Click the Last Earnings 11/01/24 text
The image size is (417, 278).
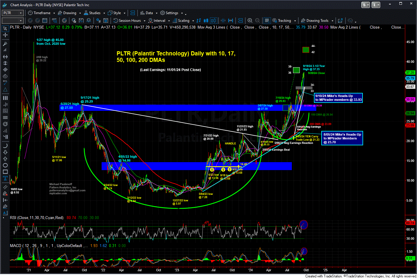pyautogui.click(x=171, y=70)
